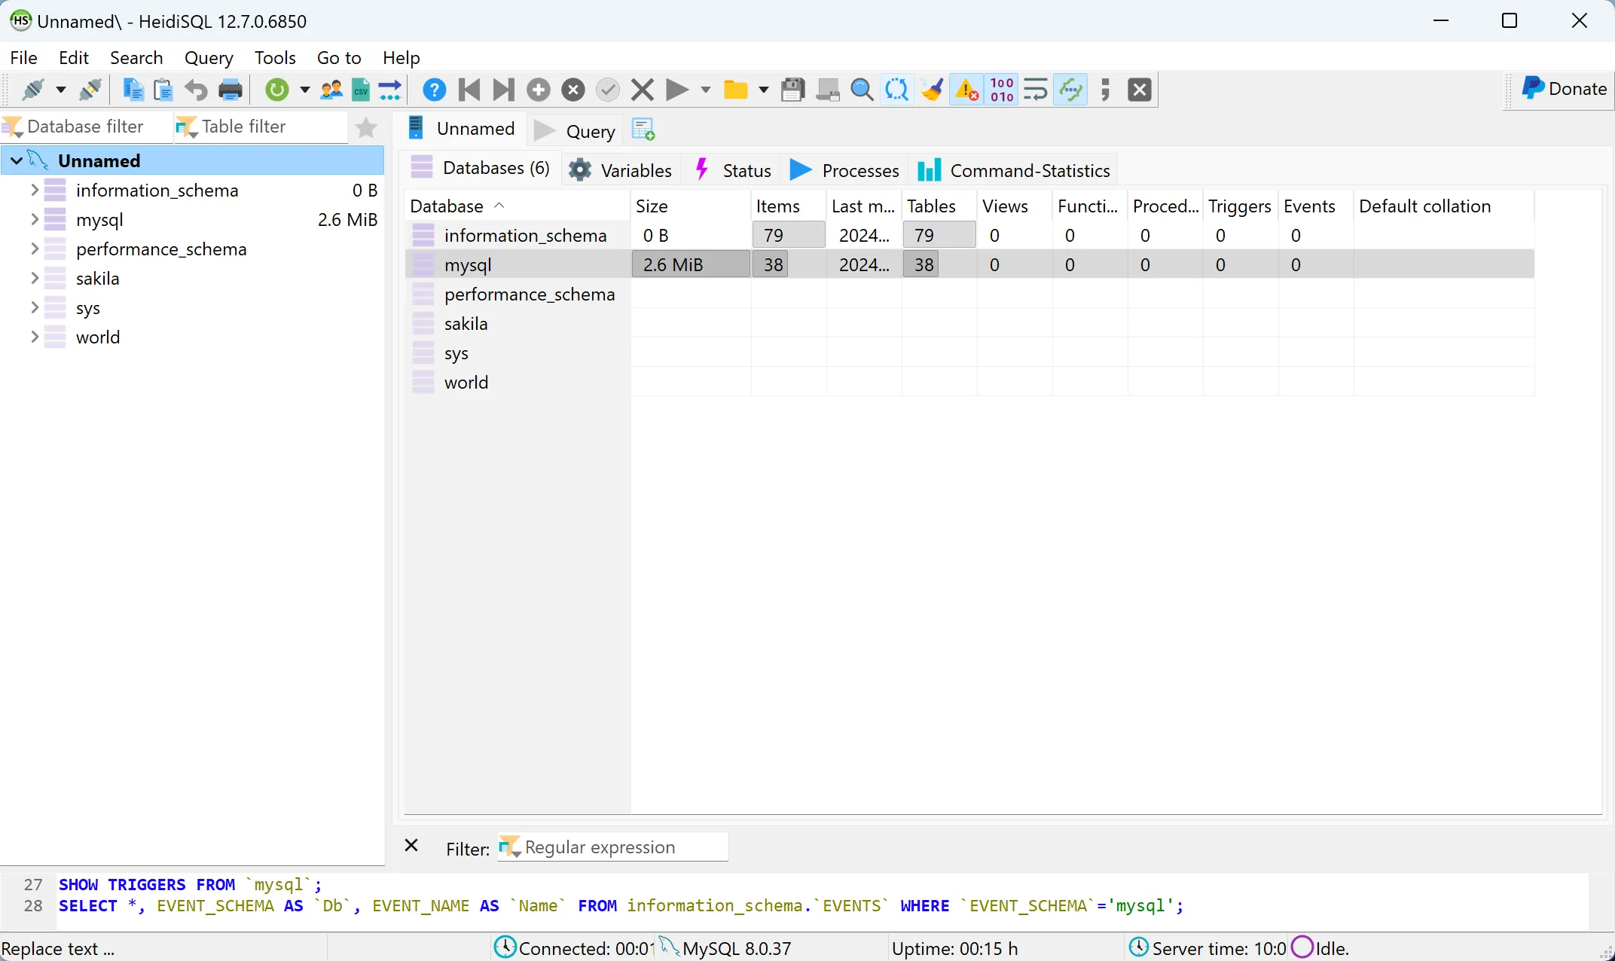Click the Donate button

[1564, 89]
